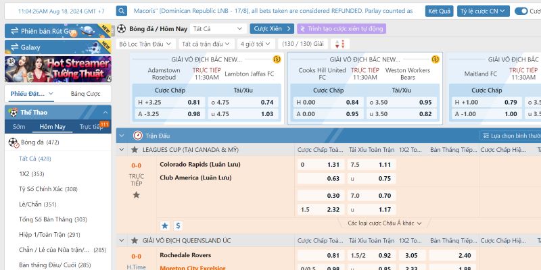This screenshot has width=541, height=270.
Task: Click the coin icon on Adamstown Rosebud card
Action: (277, 59)
